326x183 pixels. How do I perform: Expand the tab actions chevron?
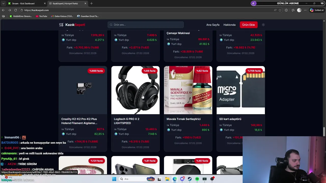[x=3, y=4]
